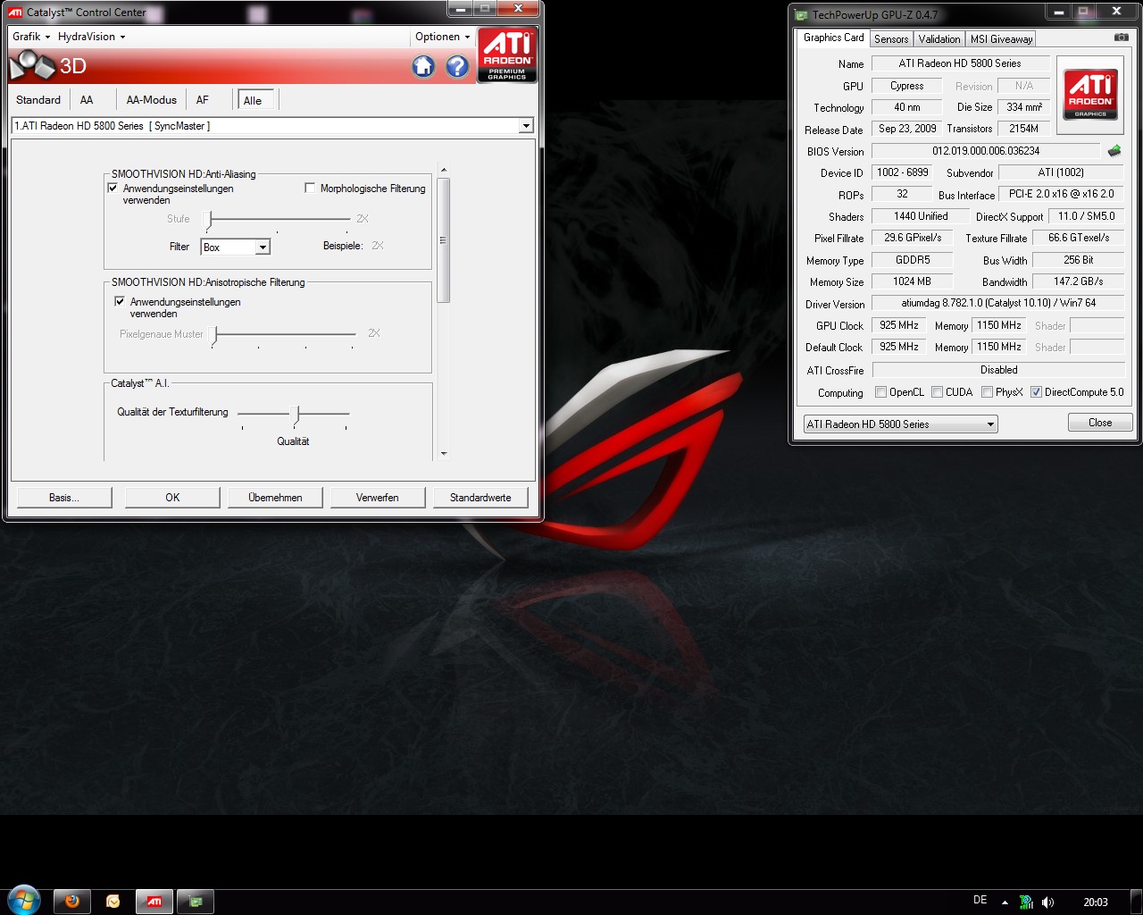The height and width of the screenshot is (915, 1143).
Task: Toggle the DirectCompute 5.0 checkbox
Action: pos(1036,391)
